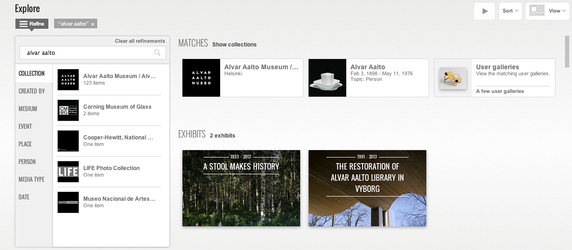Open the User galleries card
Viewport: 572px width, 250px height.
[x=494, y=78]
